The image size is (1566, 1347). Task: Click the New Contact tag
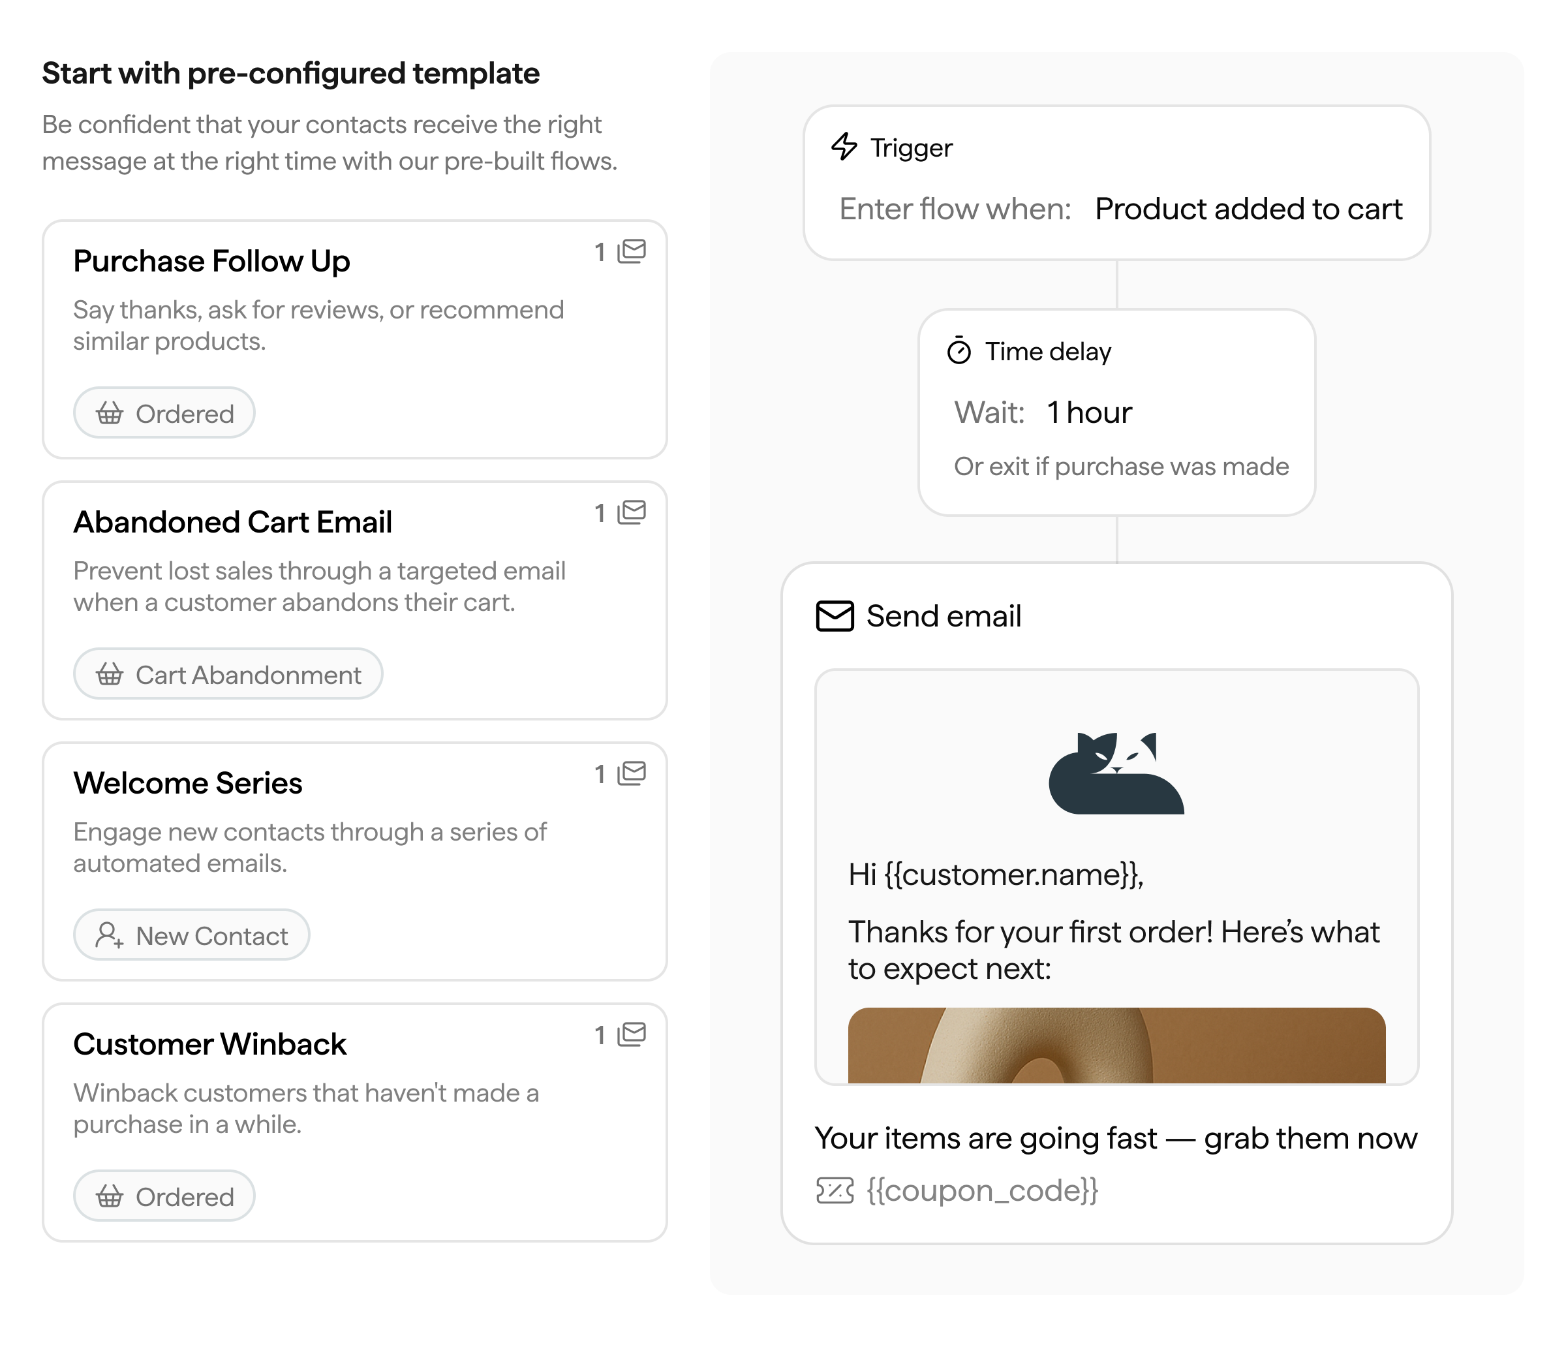(192, 935)
